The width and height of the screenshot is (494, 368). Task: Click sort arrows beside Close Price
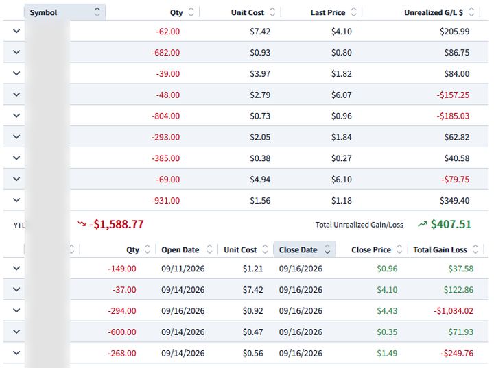coord(399,249)
